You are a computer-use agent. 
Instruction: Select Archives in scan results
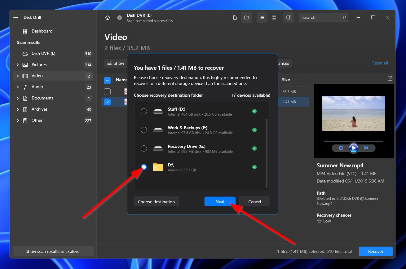pos(53,109)
